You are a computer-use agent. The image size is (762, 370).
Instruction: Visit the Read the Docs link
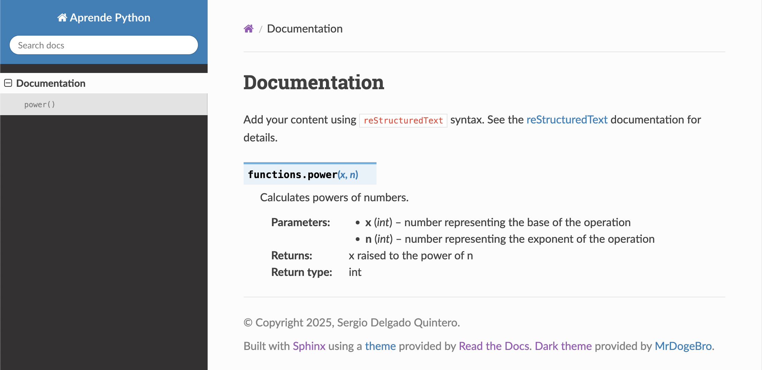(x=494, y=346)
